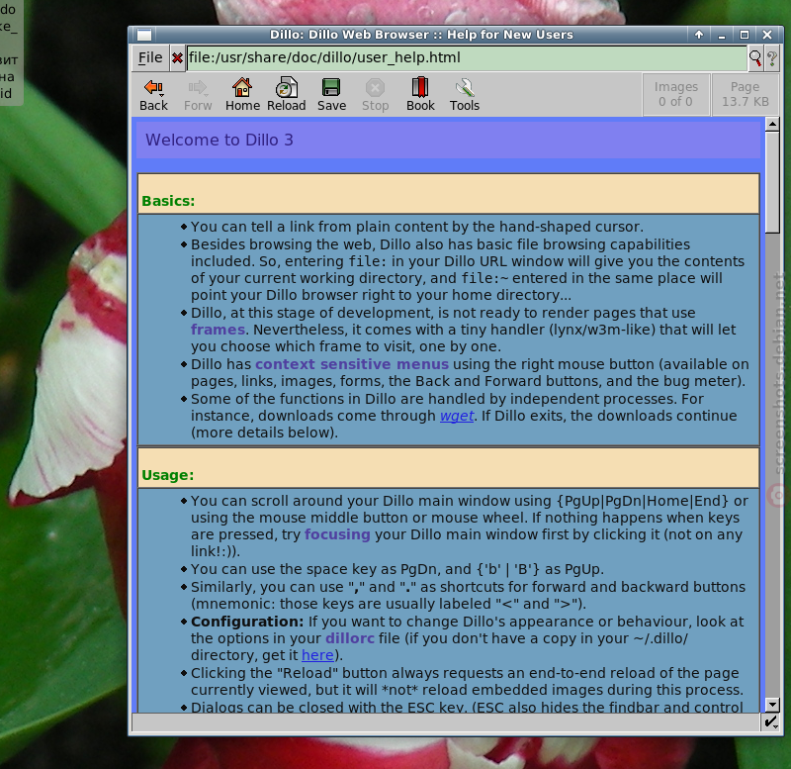
Task: Click the bold 'Configuration:' text
Action: pyautogui.click(x=247, y=622)
